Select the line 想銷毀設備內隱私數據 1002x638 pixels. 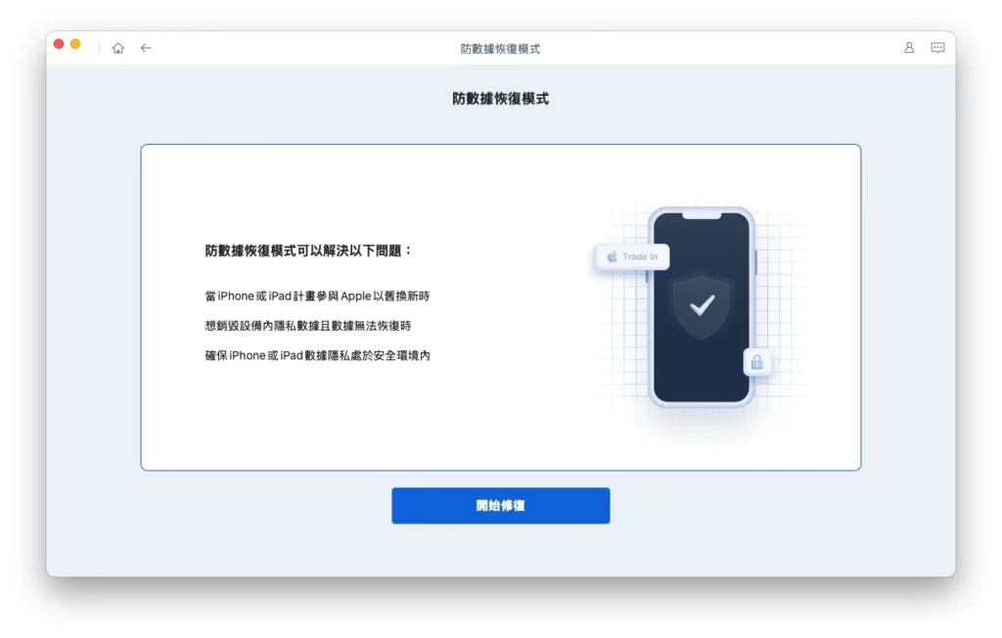point(308,326)
